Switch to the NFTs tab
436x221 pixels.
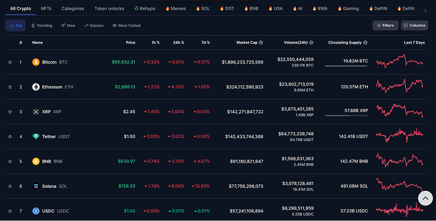coord(46,9)
